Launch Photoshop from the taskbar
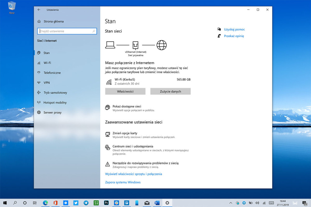311x207 pixels. (x=106, y=203)
